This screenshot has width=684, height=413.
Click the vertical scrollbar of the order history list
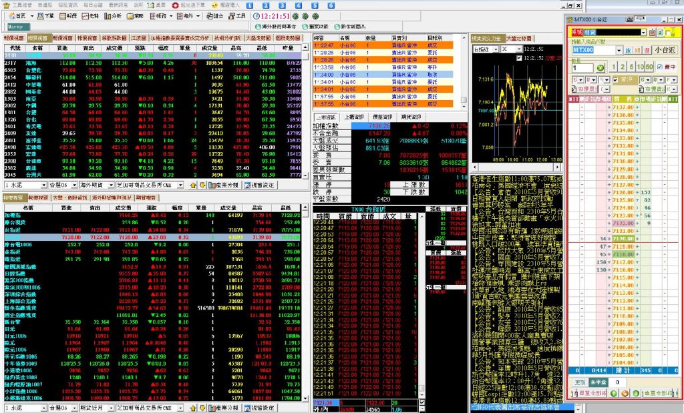click(x=464, y=71)
